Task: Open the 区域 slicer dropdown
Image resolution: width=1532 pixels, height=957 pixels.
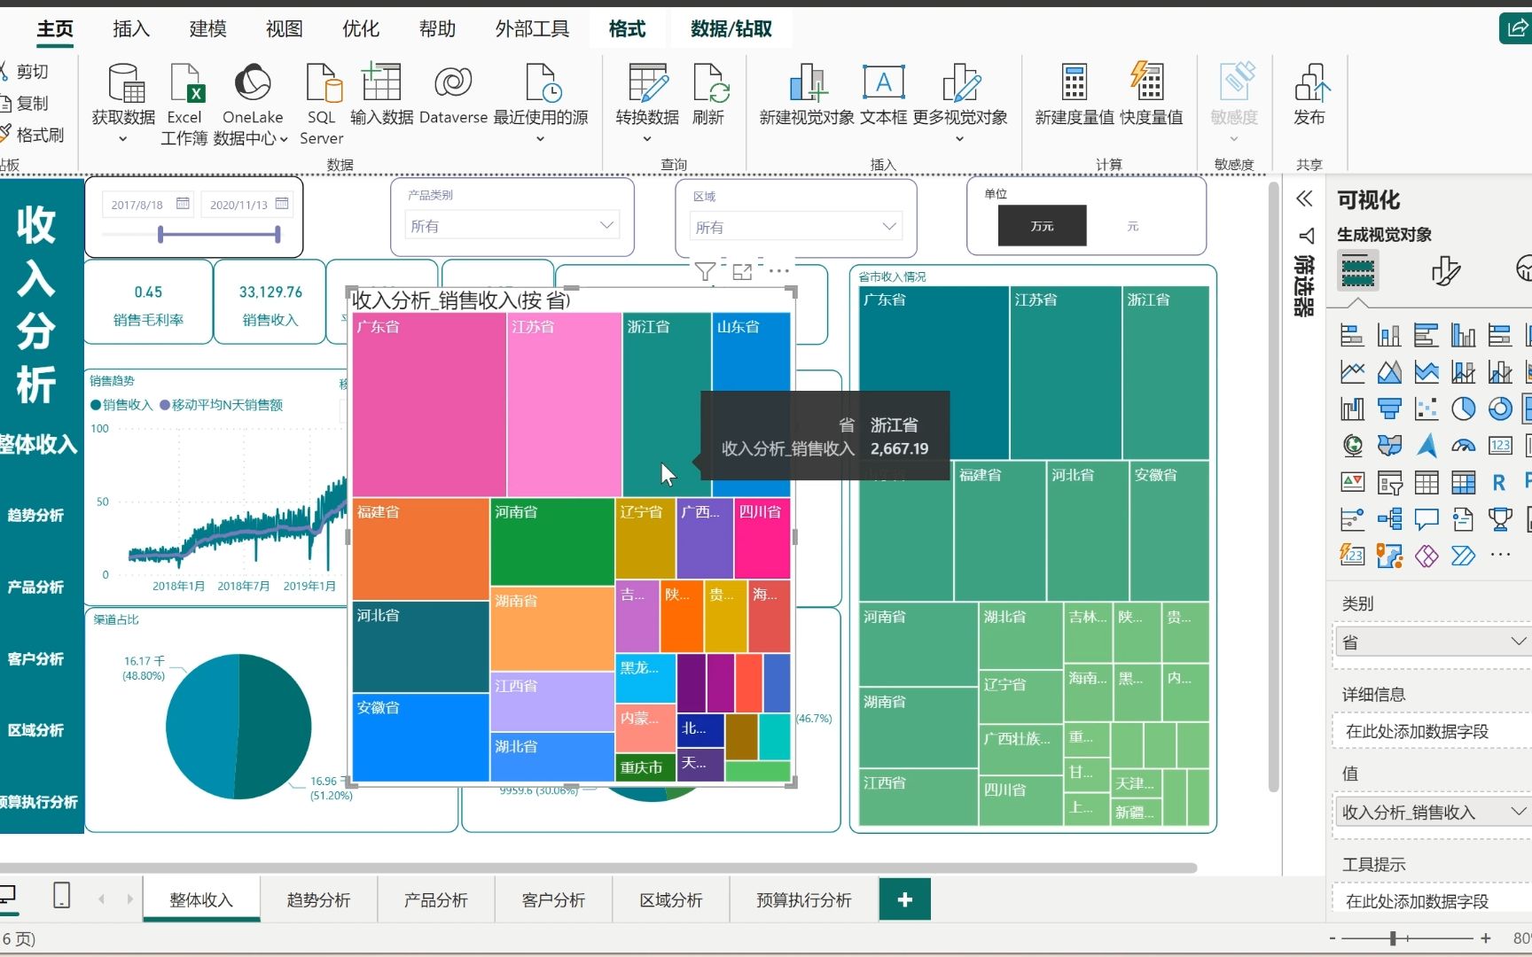Action: pos(889,227)
